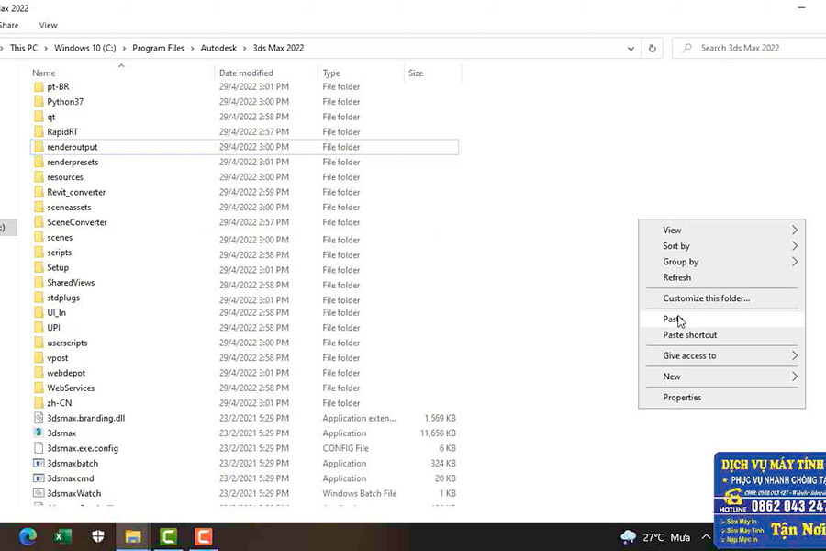Image resolution: width=826 pixels, height=551 pixels.
Task: Click the 27°C Mưa weather text
Action: coord(666,537)
